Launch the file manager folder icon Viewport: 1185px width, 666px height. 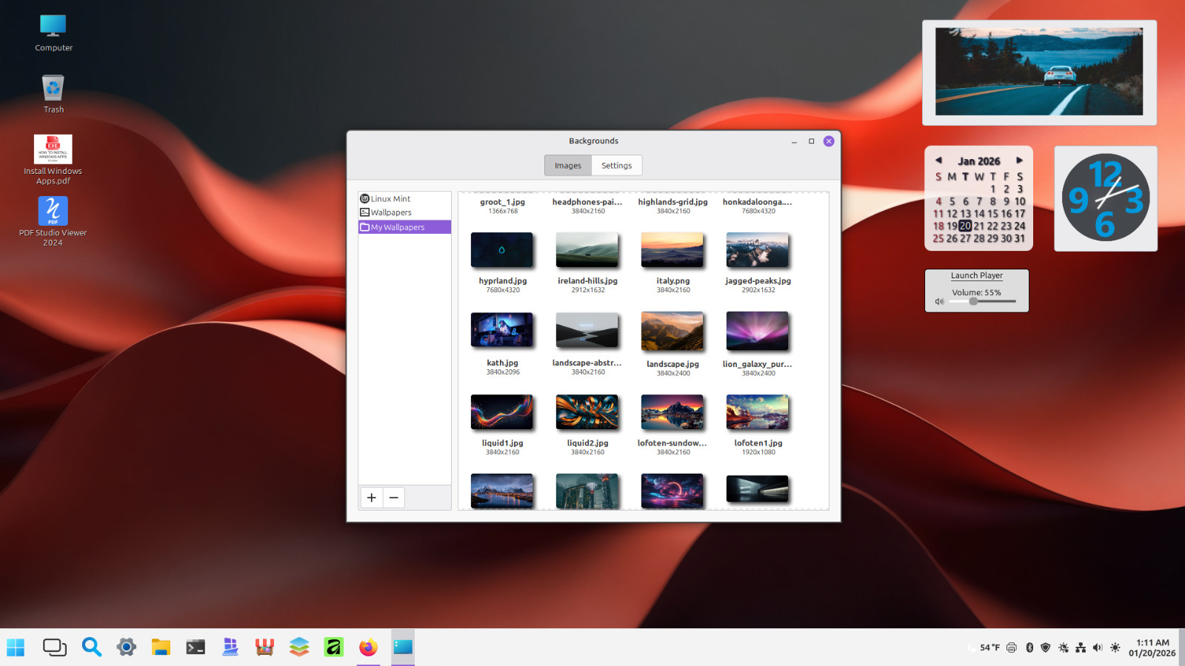tap(161, 647)
